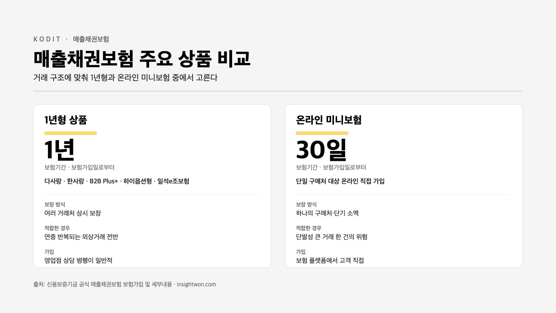This screenshot has height=313, width=556.
Task: Click '보험기간 · 보험가입일로부터' under 30일
Action: tap(331, 167)
